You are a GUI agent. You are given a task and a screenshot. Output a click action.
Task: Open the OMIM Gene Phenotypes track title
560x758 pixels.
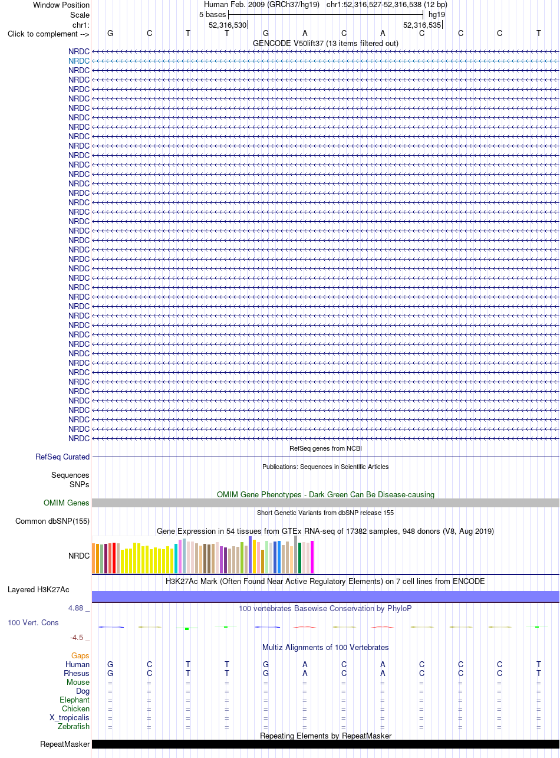click(x=325, y=495)
